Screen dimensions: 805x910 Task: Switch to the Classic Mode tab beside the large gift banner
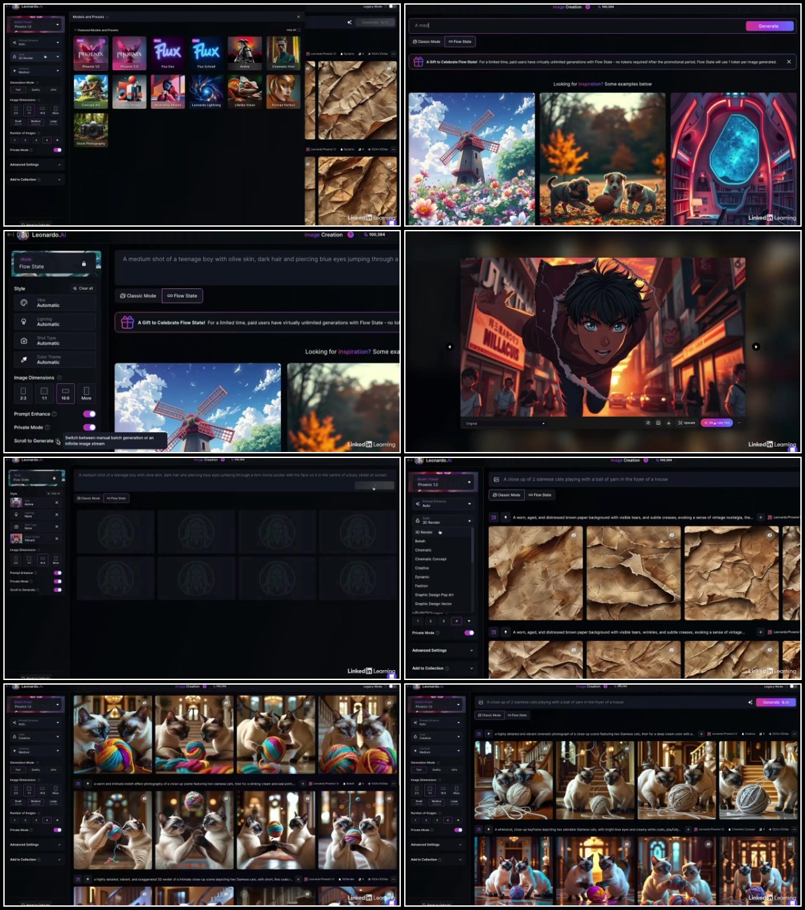tap(138, 296)
